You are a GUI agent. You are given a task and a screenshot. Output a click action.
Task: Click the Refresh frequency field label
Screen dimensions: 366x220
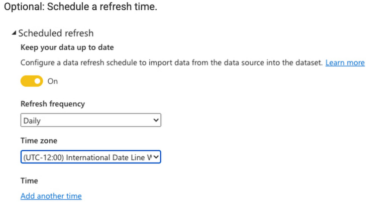[x=52, y=104]
